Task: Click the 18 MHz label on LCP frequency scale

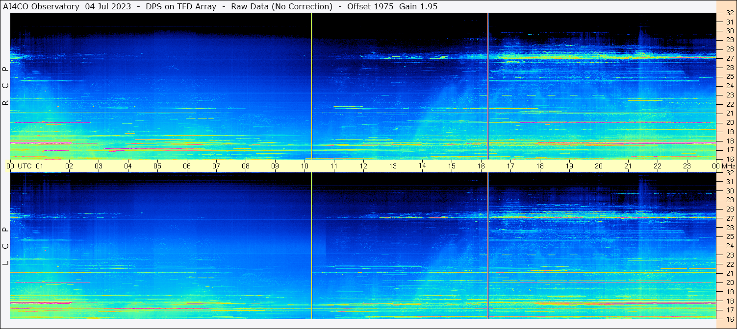Action: click(x=730, y=301)
